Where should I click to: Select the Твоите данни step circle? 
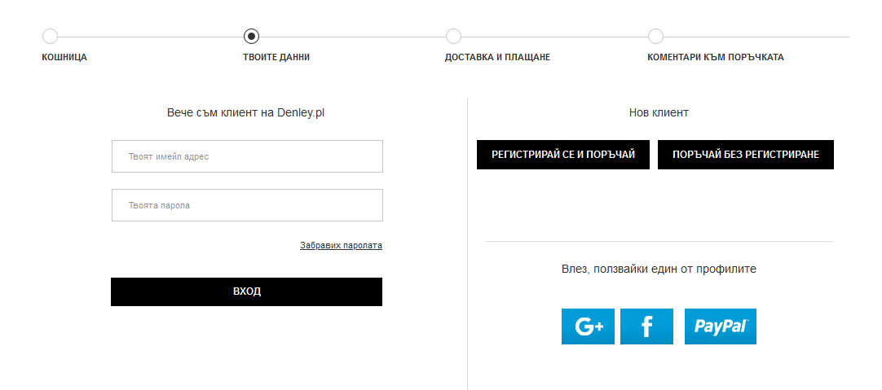pos(251,37)
